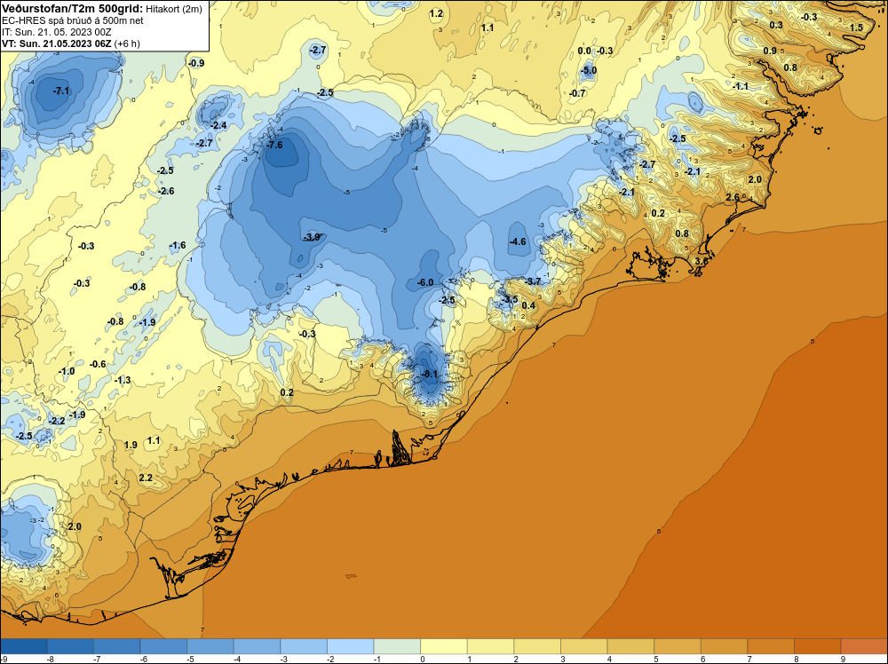Click the "EC-HRES spá brúuð á 500m net" line
888x664 pixels.
[x=73, y=20]
